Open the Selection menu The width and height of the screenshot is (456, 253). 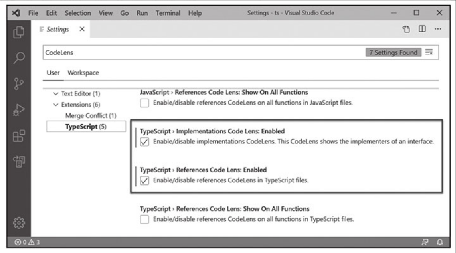click(78, 13)
